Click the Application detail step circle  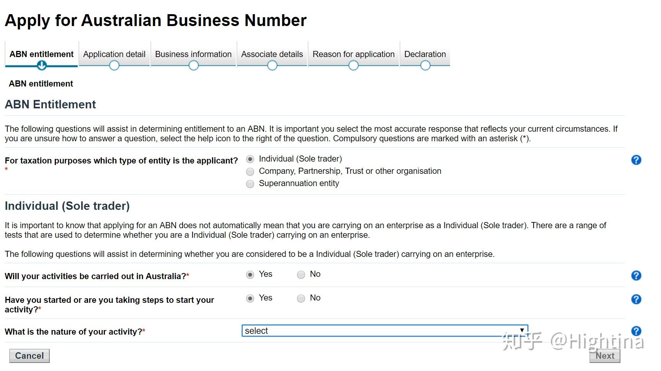pos(114,65)
